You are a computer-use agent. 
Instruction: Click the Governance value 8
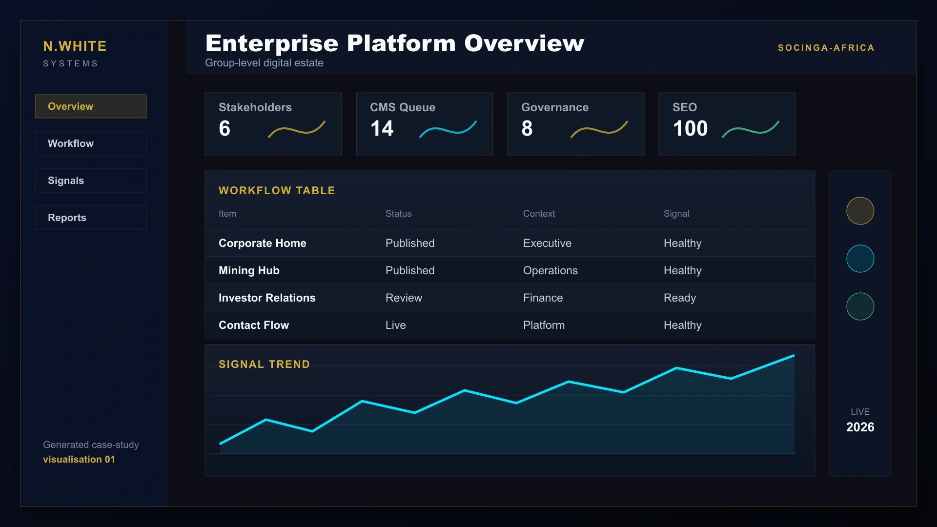tap(527, 128)
